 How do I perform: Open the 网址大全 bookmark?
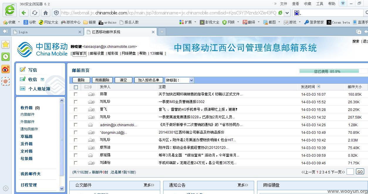[x=48, y=22]
